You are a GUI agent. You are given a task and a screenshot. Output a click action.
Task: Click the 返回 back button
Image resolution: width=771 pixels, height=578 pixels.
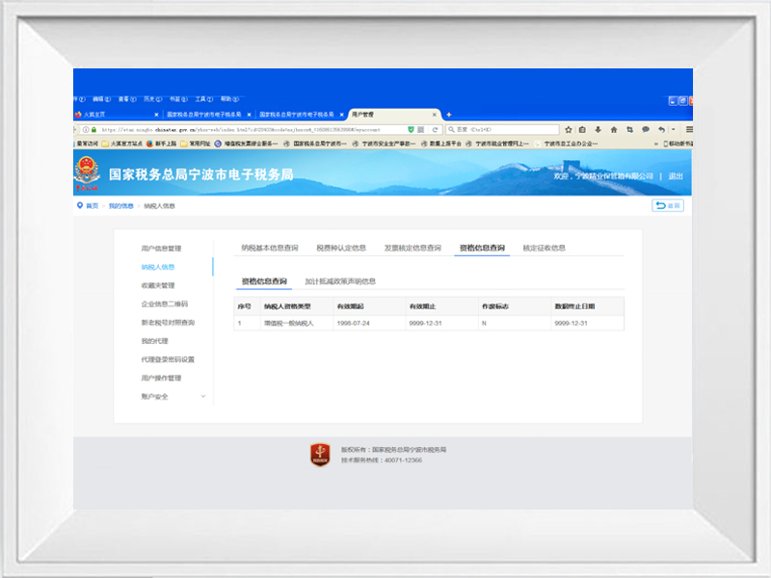point(668,206)
